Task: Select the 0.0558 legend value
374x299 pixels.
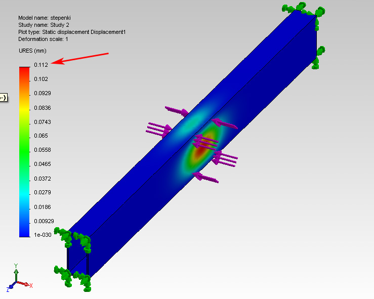Action: pos(43,150)
